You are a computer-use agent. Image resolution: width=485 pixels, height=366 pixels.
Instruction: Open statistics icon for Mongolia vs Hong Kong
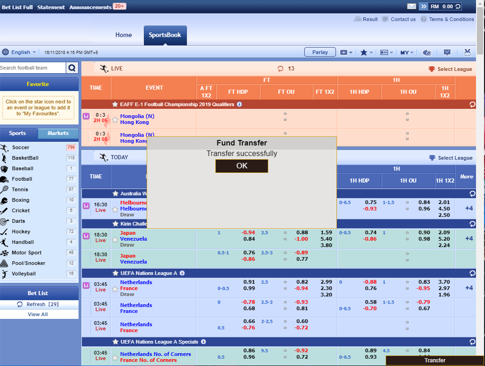coord(86,116)
